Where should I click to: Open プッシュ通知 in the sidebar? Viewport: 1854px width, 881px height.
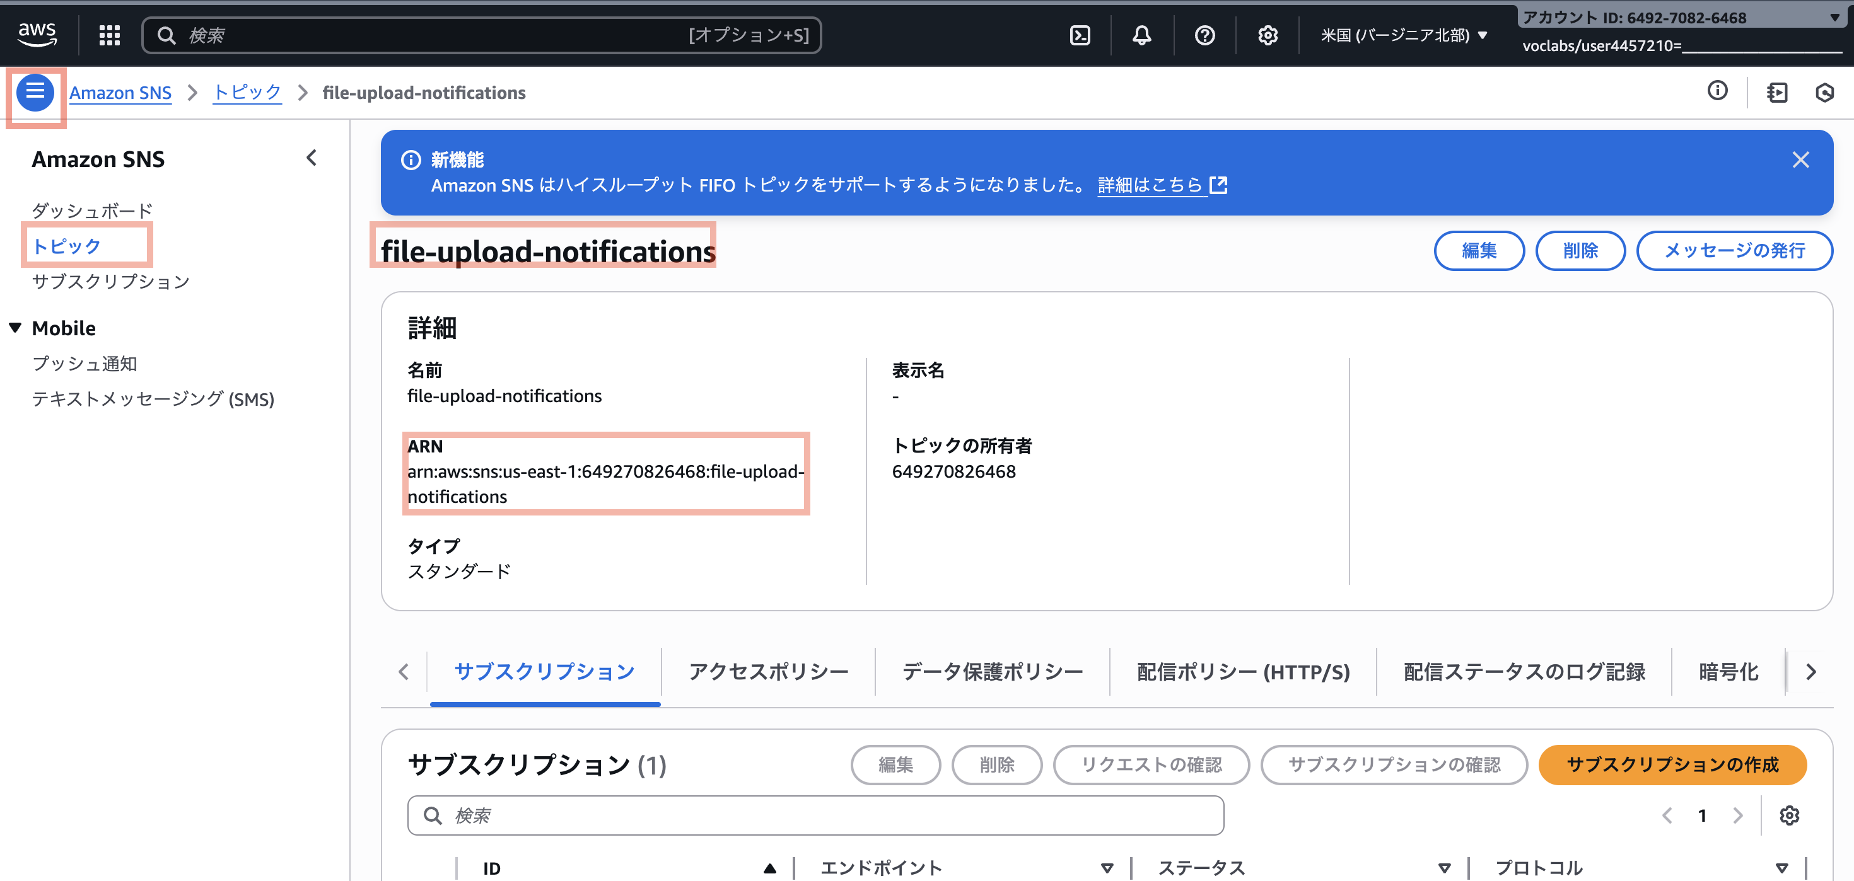point(85,364)
